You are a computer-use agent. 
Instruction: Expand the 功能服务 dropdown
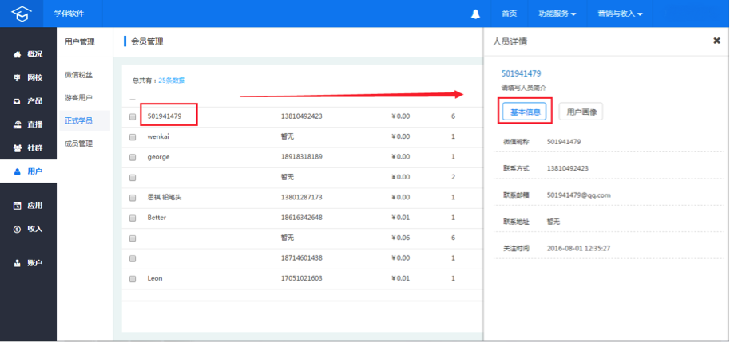[x=557, y=14]
